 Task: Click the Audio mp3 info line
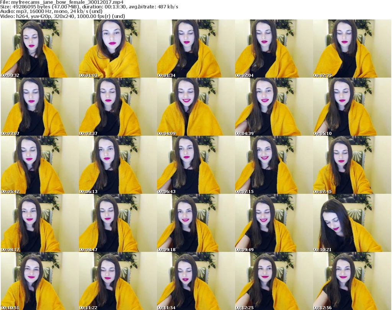tap(51, 11)
